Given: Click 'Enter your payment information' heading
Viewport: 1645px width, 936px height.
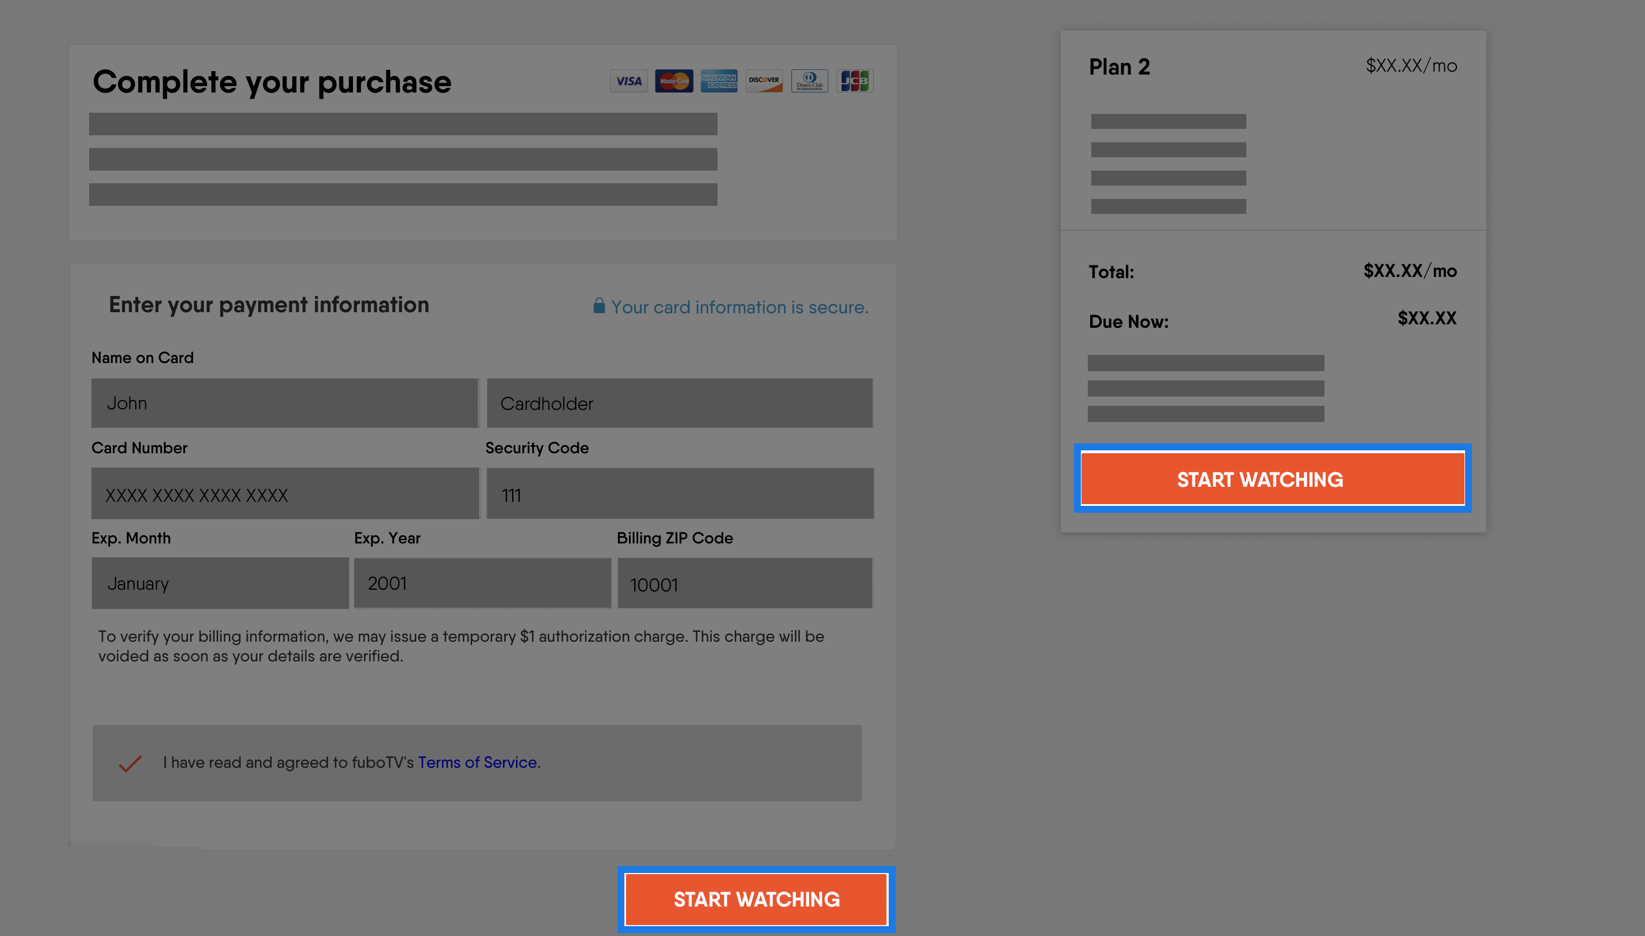Looking at the screenshot, I should tap(269, 305).
